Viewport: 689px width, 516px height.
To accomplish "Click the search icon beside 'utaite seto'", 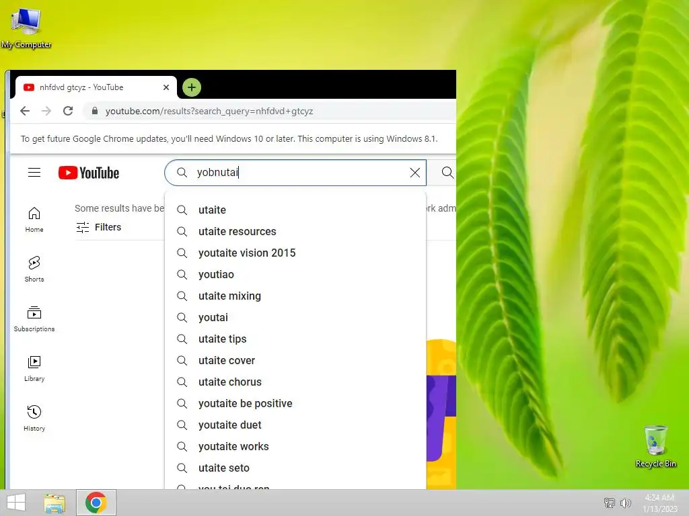I will (182, 468).
